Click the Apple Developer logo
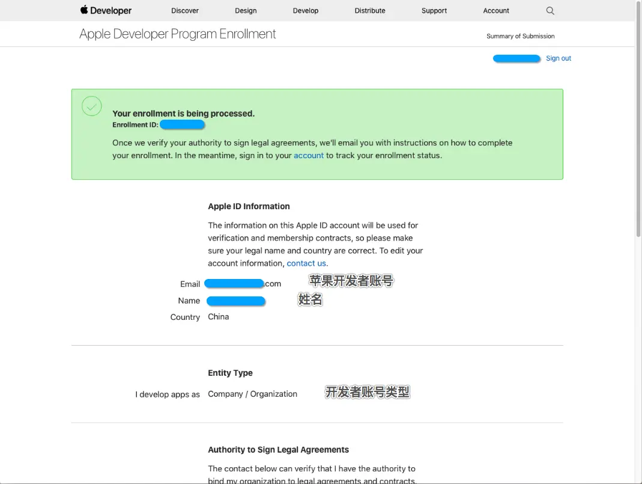The height and width of the screenshot is (484, 642). point(106,10)
